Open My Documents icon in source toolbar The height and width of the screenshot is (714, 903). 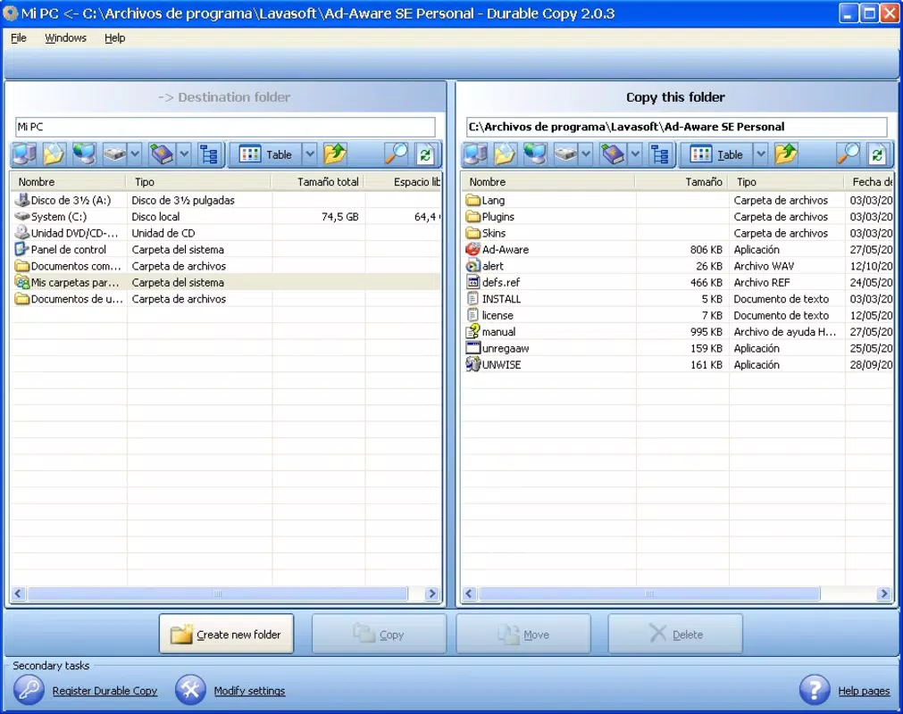tap(505, 154)
